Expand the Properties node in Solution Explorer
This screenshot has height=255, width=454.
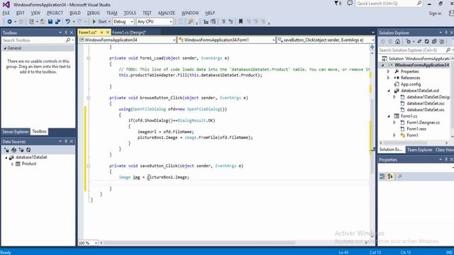pyautogui.click(x=389, y=72)
